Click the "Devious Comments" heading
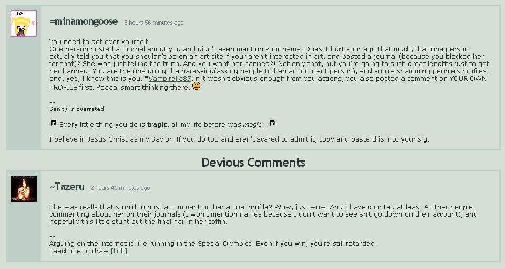The width and height of the screenshot is (505, 269). (253, 163)
